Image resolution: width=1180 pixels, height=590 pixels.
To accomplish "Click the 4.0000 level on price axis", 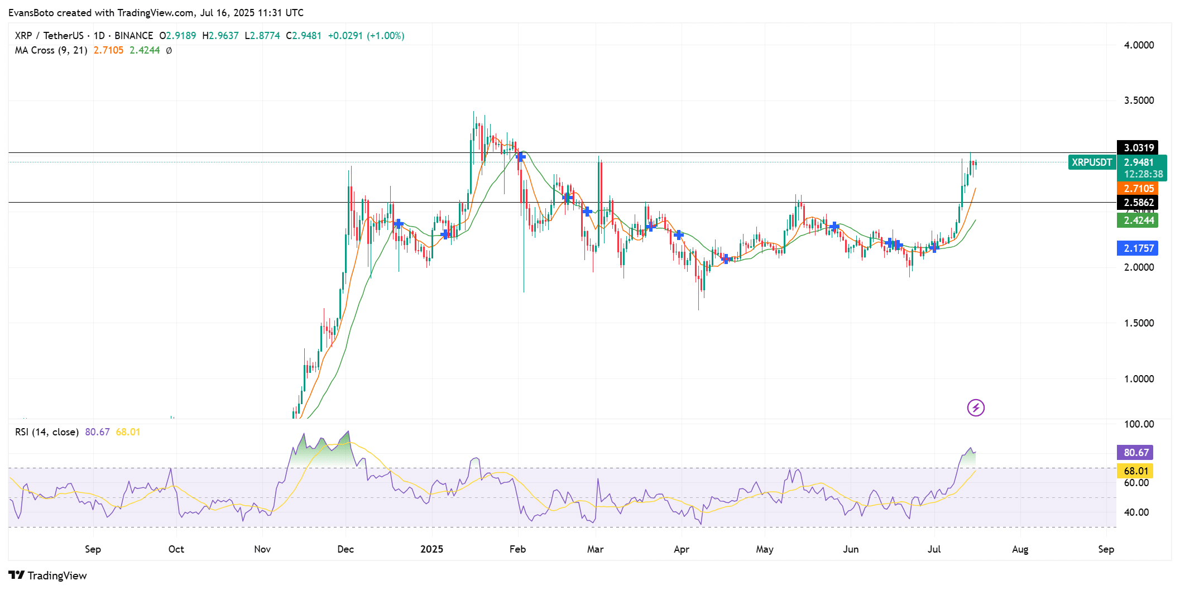I will pos(1139,45).
